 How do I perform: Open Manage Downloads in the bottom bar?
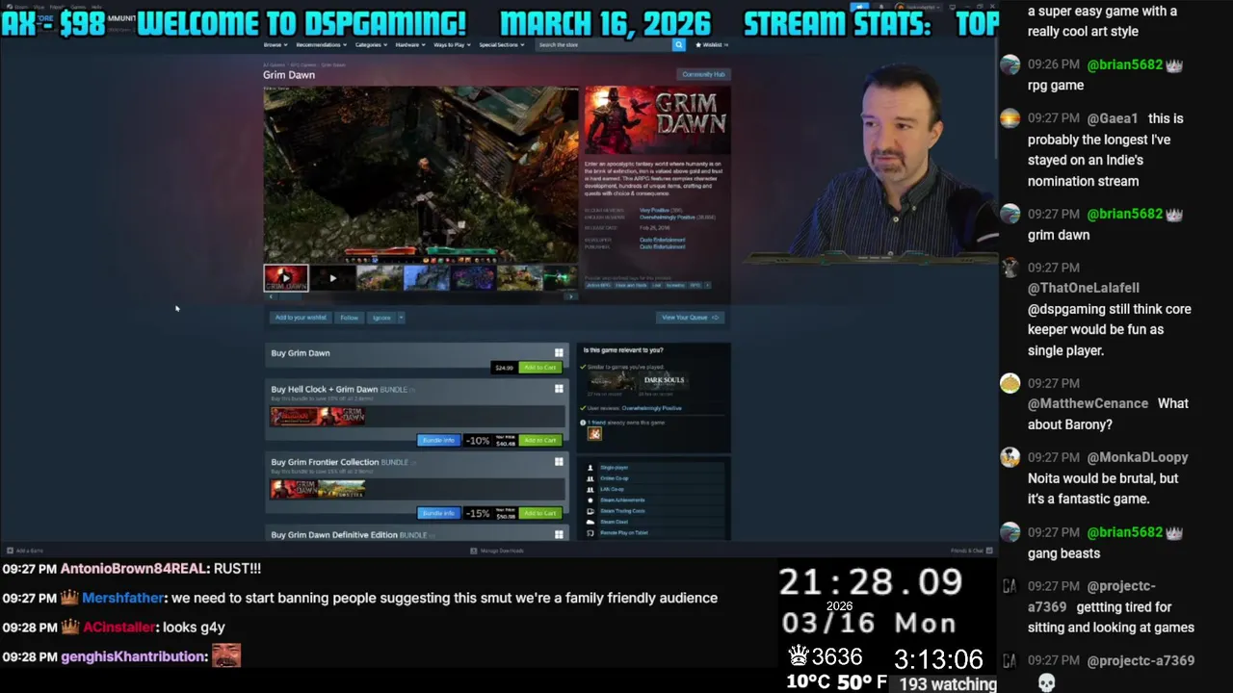pyautogui.click(x=497, y=551)
